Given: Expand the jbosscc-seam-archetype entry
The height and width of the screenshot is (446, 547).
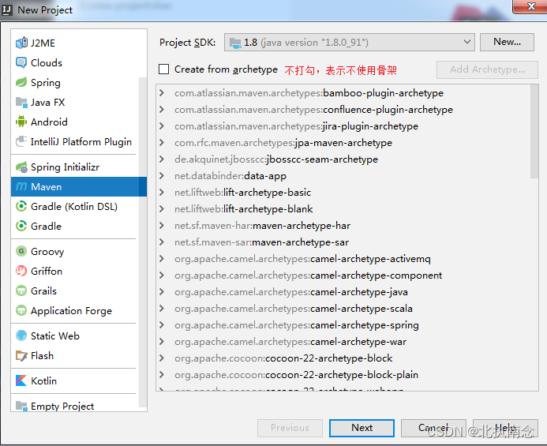Looking at the screenshot, I should coord(162,159).
